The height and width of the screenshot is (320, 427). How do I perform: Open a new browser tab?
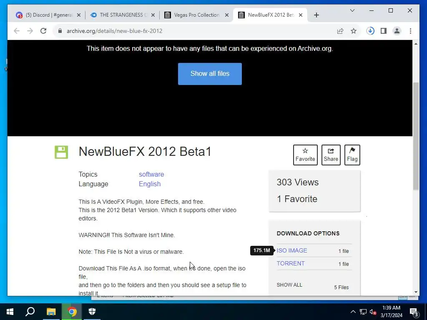(x=316, y=15)
